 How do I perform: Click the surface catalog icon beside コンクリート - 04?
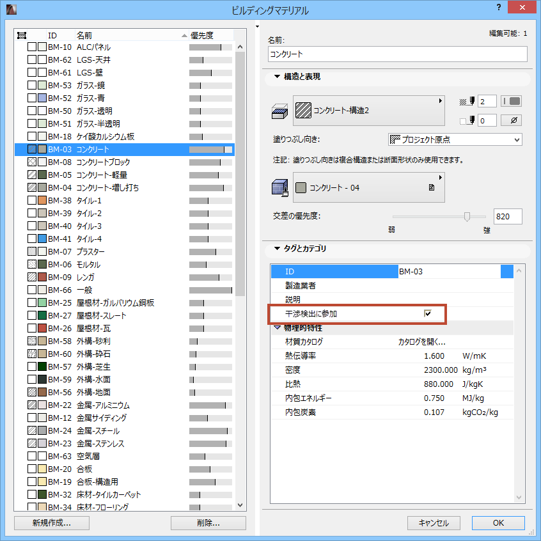431,187
